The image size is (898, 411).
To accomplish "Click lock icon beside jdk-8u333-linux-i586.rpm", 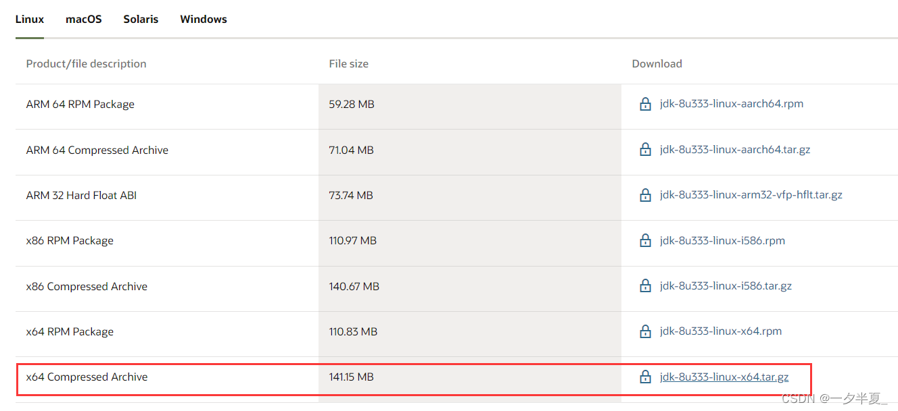I will coord(645,240).
